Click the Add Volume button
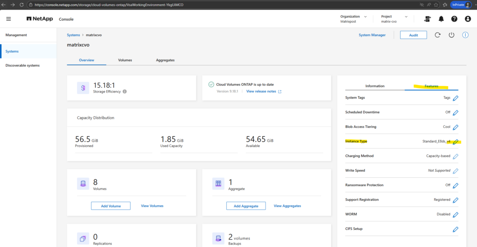Screen dimensions: 477x247 pos(110,206)
